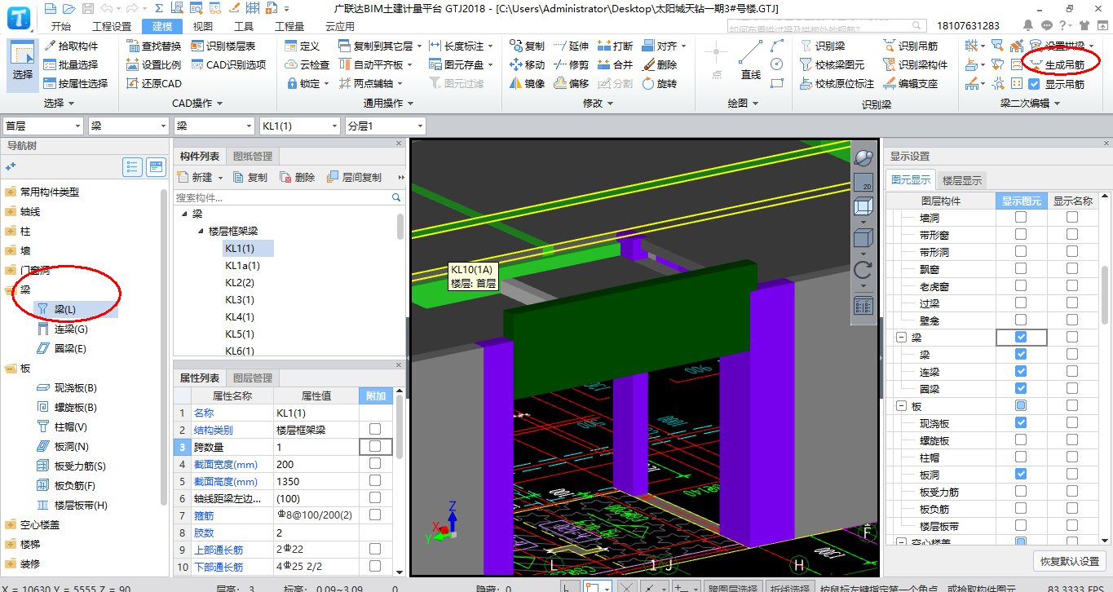This screenshot has width=1113, height=592.
Task: Collapse 楼层框架梁 node in component list
Action: point(201,231)
